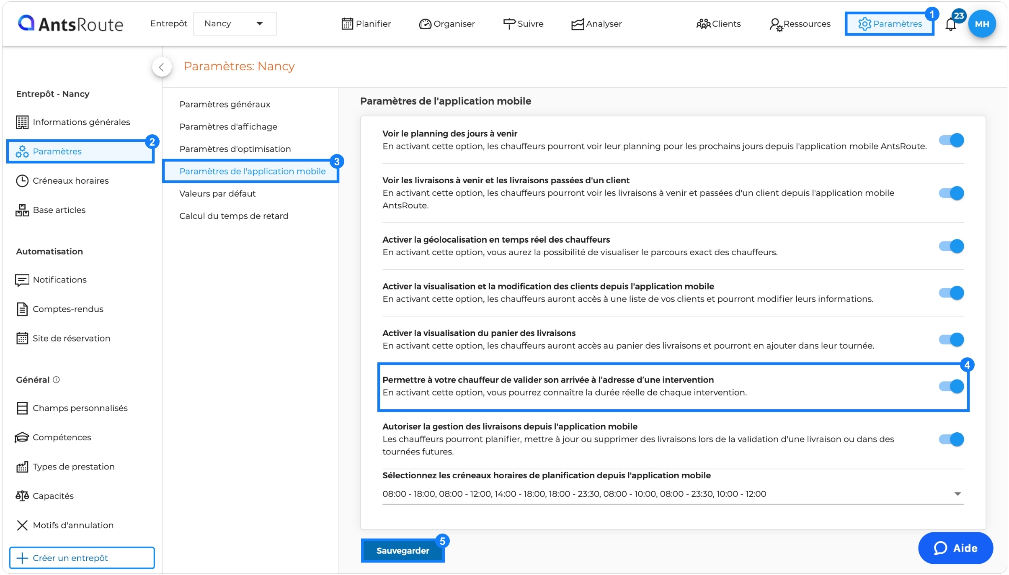
Task: Open the Capacités scale icon
Action: [22, 495]
